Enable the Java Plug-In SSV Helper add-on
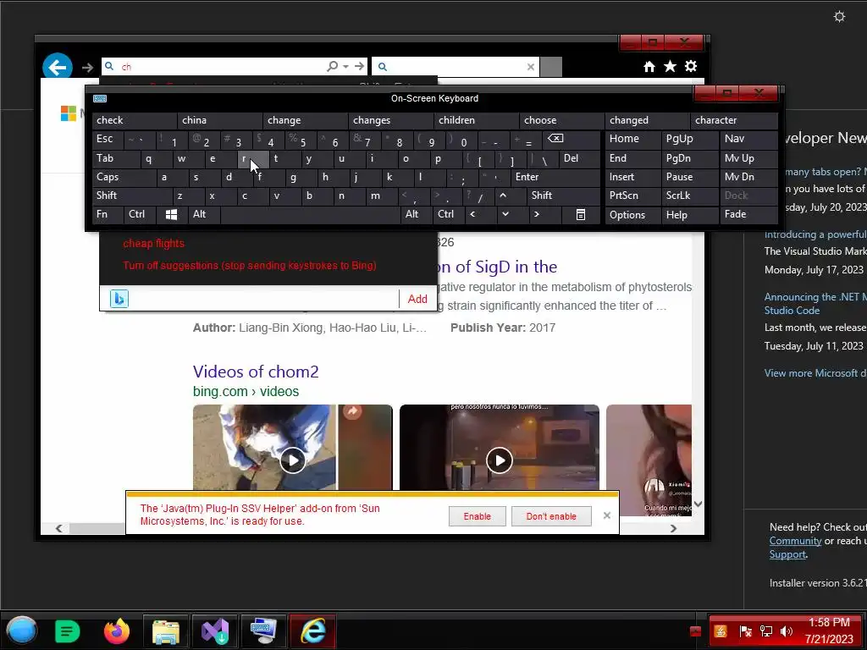 pyautogui.click(x=478, y=516)
